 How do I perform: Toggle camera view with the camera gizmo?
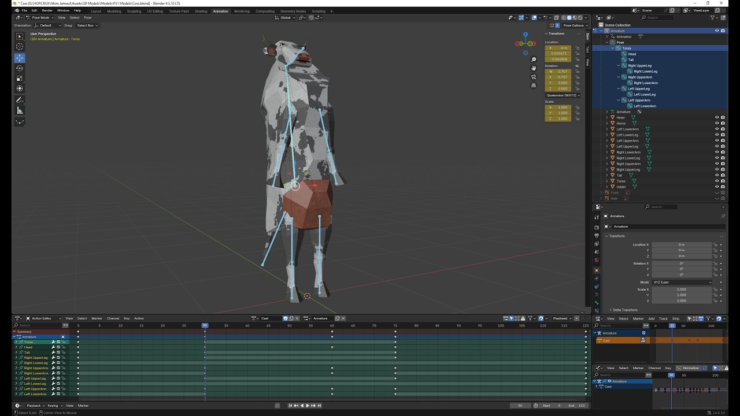click(x=534, y=77)
